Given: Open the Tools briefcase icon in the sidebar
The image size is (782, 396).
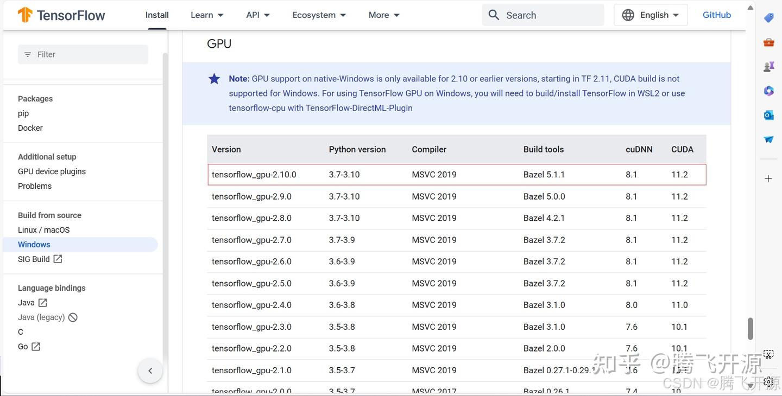Looking at the screenshot, I should (768, 42).
